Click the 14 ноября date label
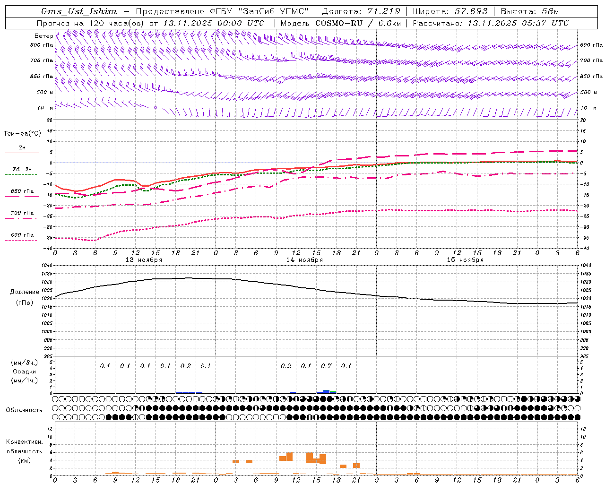 coord(304,260)
